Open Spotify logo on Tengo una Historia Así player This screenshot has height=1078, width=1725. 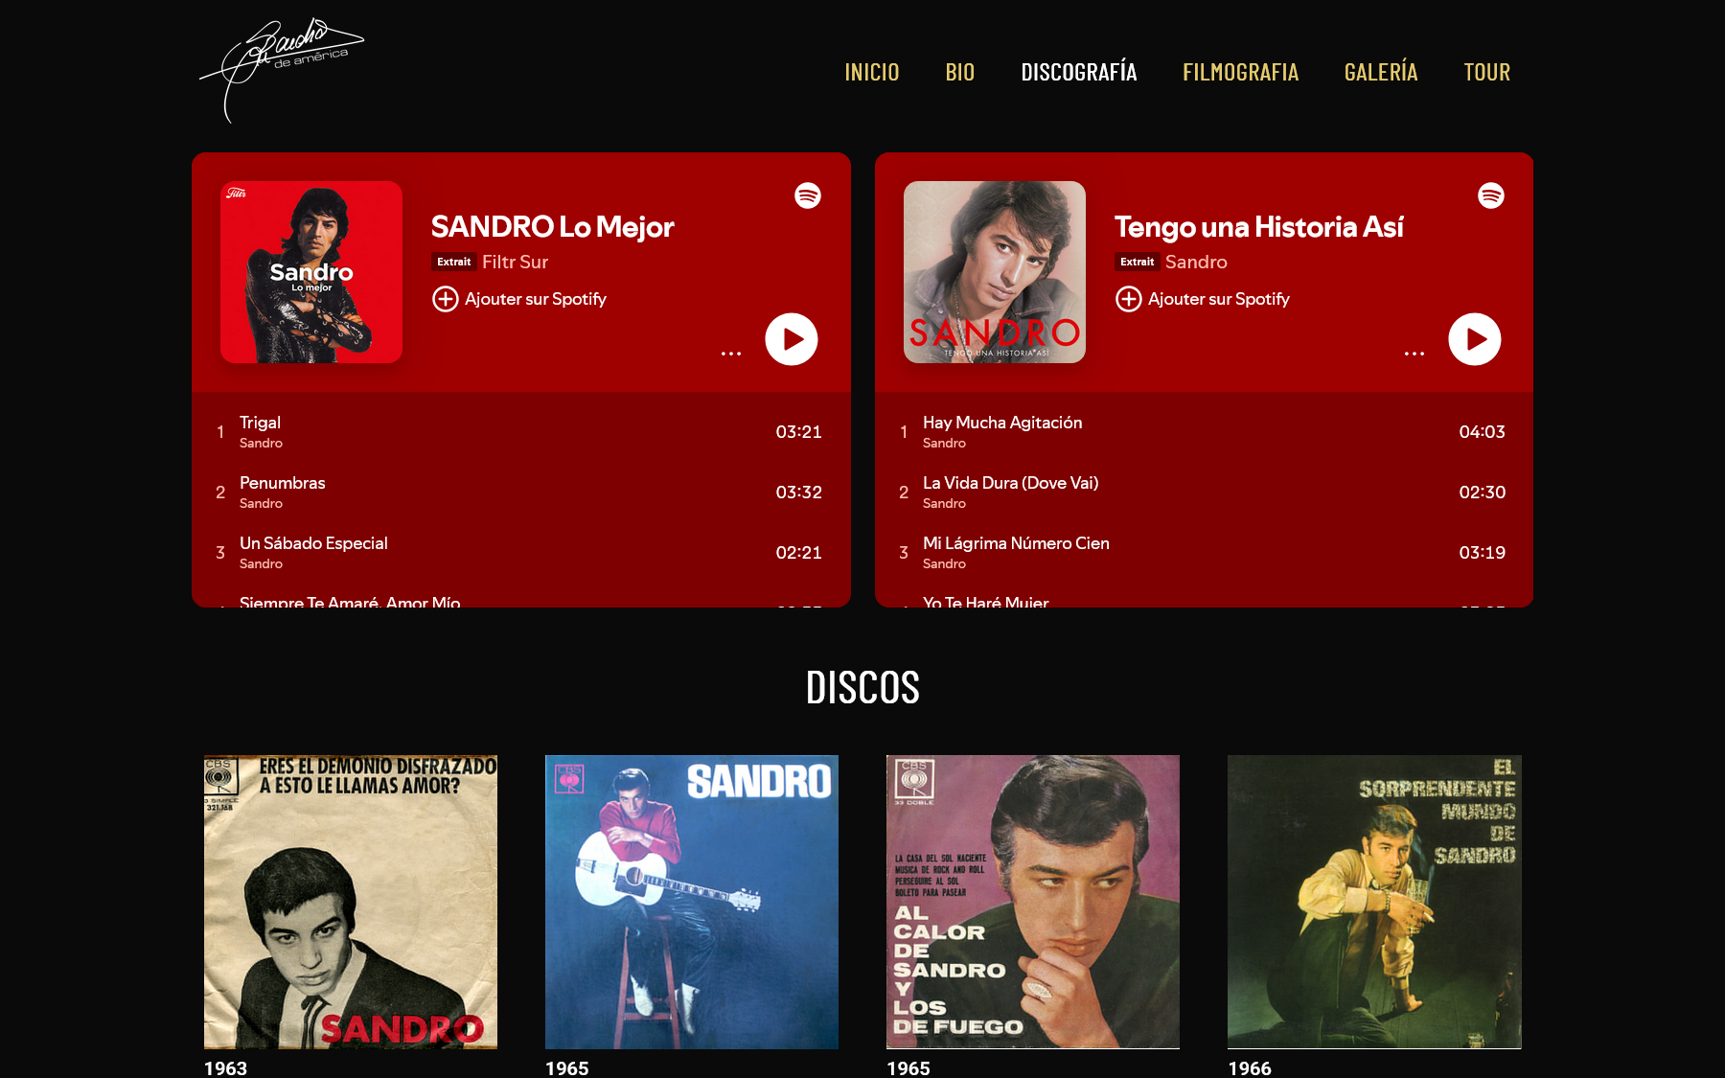click(x=1491, y=195)
